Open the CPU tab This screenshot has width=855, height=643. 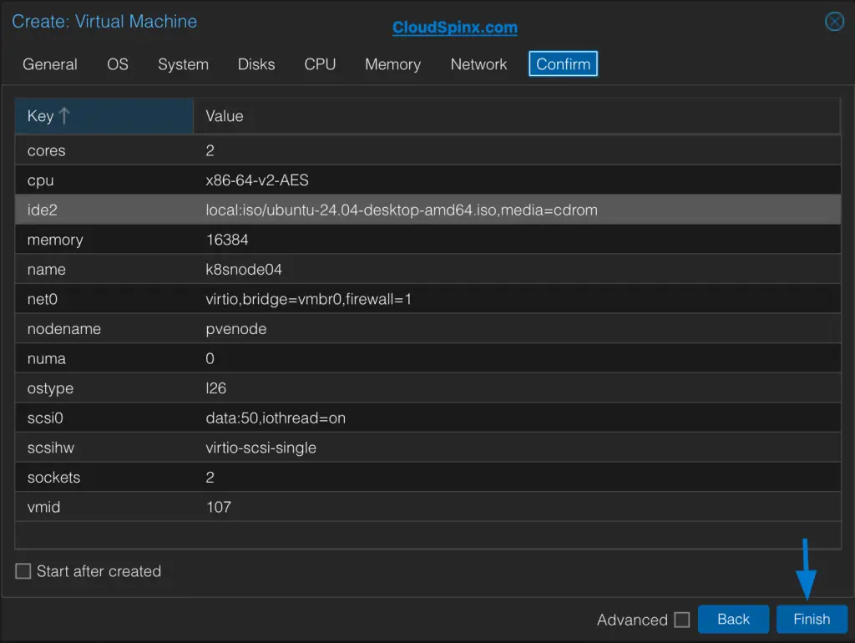coord(320,63)
